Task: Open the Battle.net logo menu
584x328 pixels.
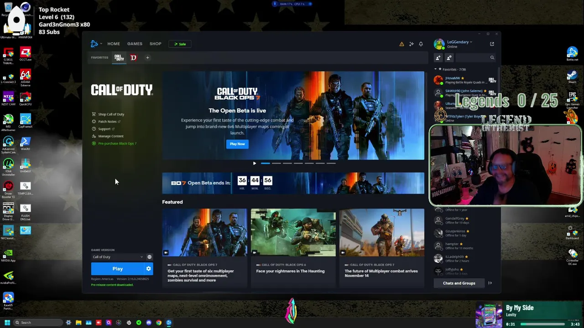Action: tap(95, 44)
